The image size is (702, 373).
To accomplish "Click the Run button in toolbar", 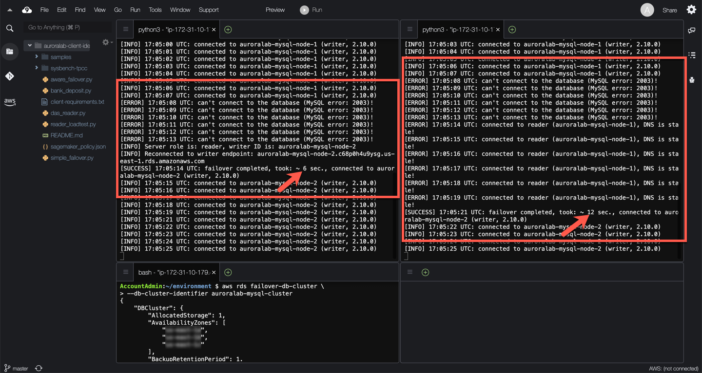I will tap(312, 10).
